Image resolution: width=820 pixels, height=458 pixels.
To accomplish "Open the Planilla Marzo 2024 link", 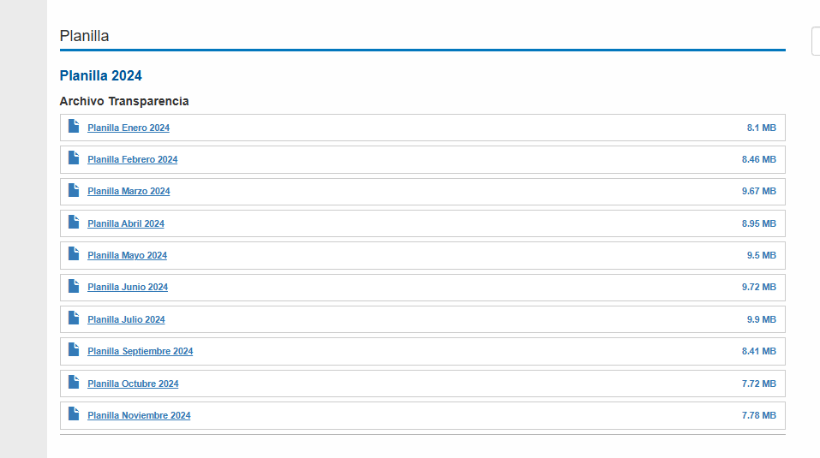I will 129,192.
